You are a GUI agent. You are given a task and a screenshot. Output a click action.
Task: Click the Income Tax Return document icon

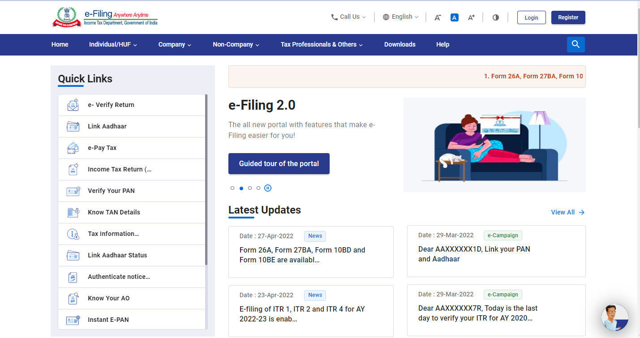pos(73,169)
